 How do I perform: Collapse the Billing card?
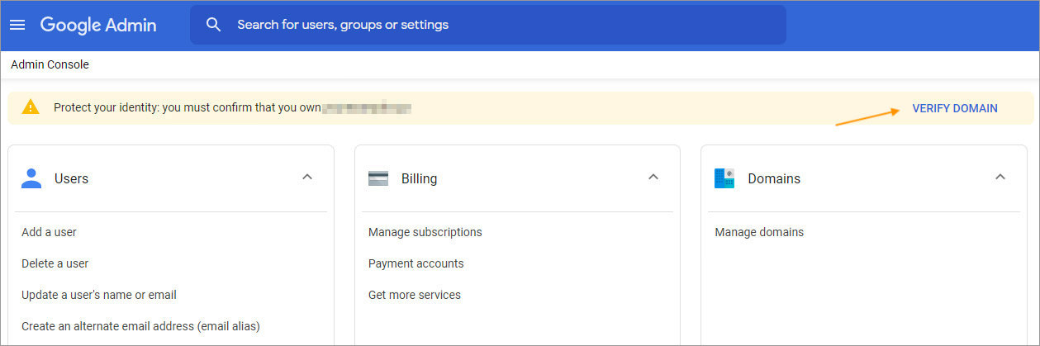pos(653,178)
